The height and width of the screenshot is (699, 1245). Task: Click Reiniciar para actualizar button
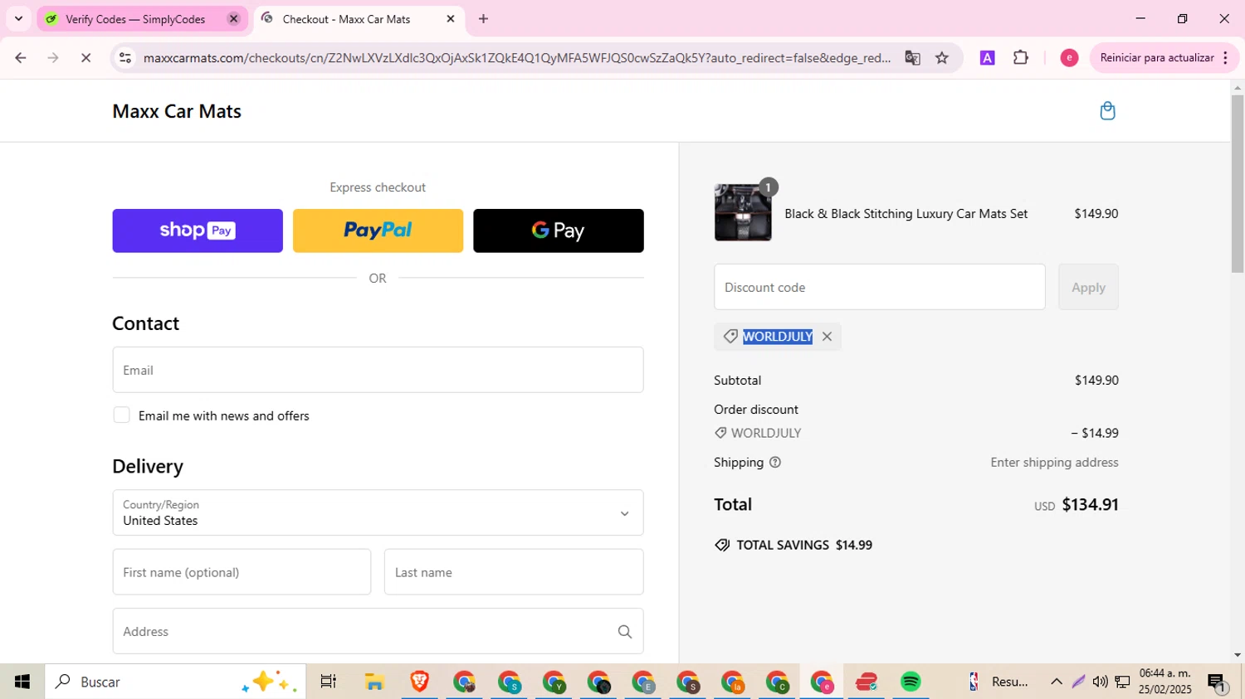(1157, 58)
